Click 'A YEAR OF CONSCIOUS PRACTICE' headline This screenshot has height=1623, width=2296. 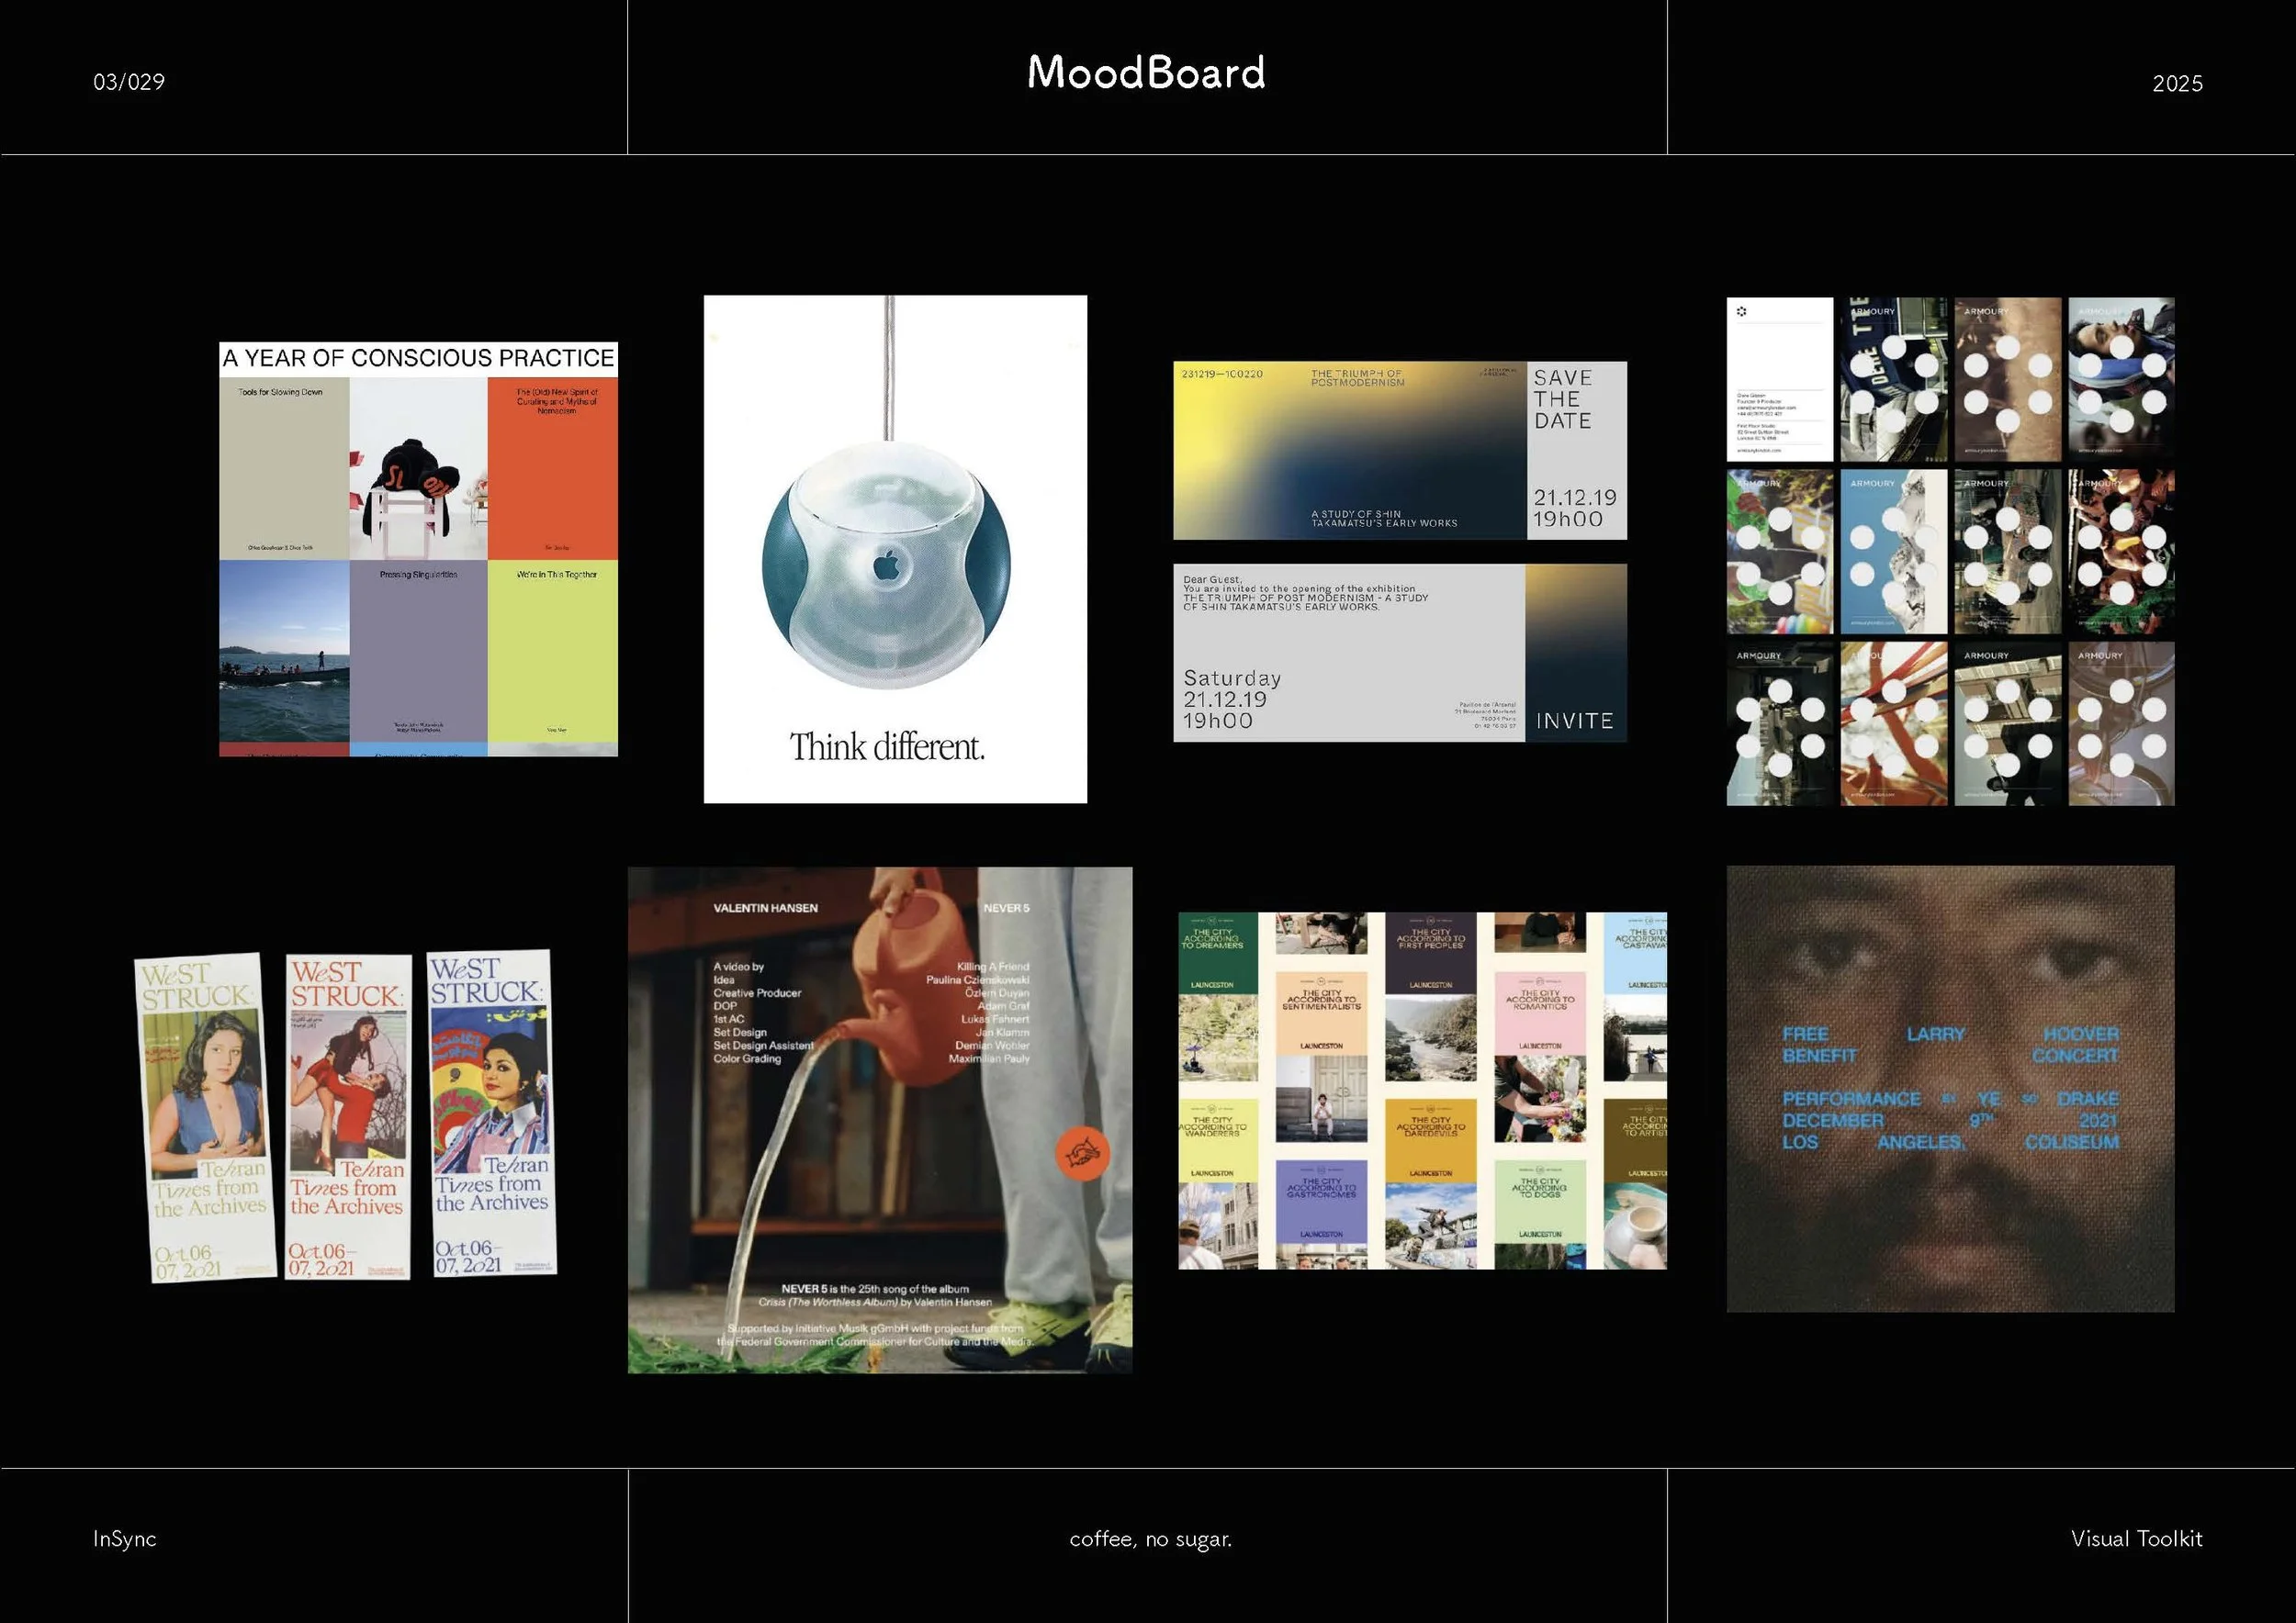pos(418,358)
